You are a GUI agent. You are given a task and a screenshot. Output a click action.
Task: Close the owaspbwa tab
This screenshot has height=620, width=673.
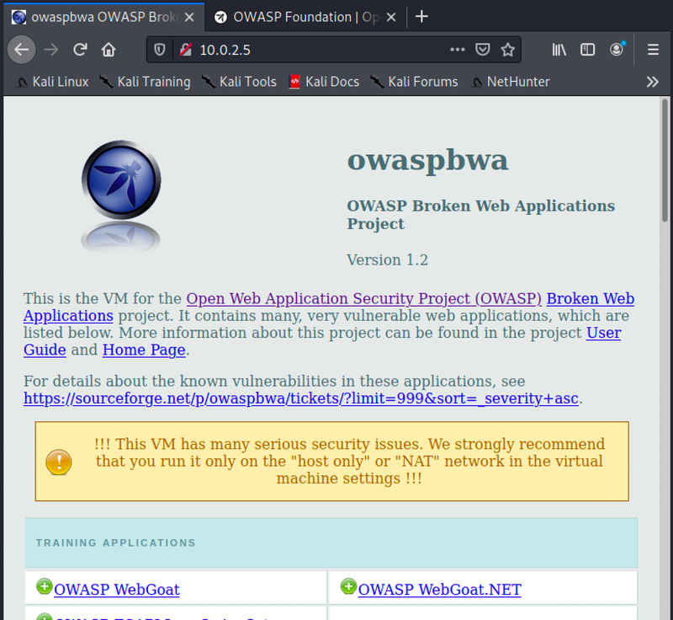[189, 17]
